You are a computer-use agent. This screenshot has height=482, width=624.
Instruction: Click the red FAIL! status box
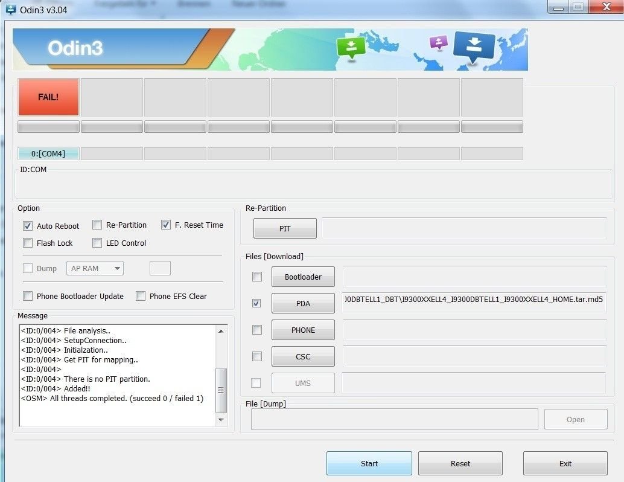(48, 97)
